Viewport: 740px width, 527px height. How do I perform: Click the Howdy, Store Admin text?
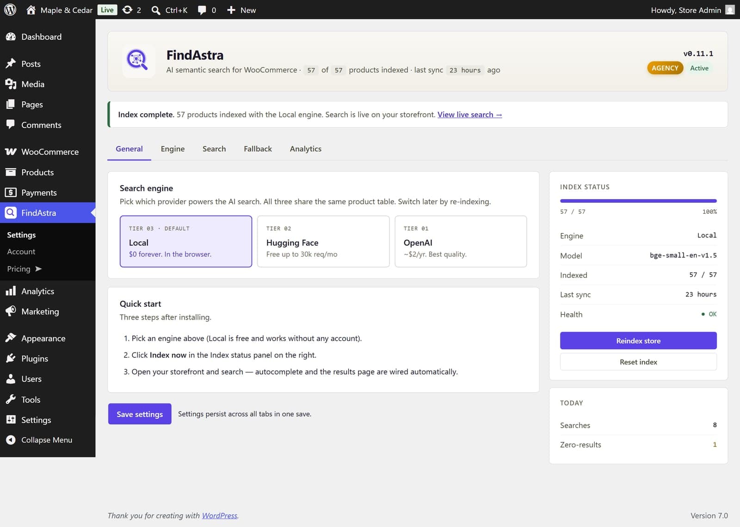(686, 10)
